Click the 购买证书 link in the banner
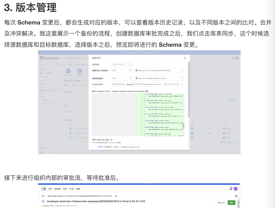The width and height of the screenshot is (275, 208). (152, 52)
